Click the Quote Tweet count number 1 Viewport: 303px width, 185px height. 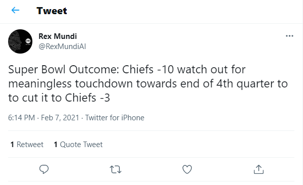[x=56, y=145]
